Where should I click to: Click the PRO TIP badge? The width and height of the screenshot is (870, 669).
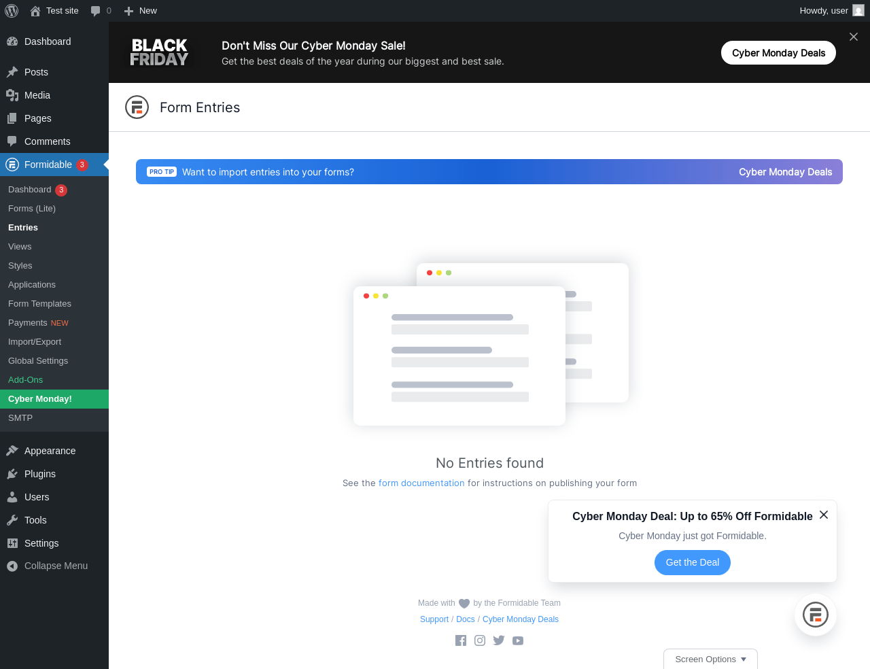(162, 172)
